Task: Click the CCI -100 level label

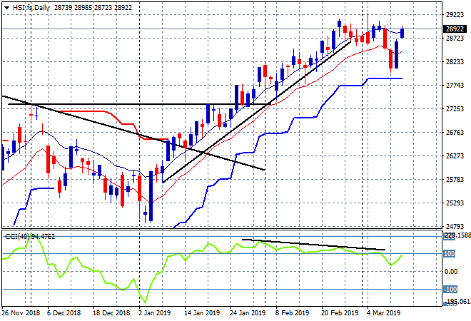Action: pos(450,290)
